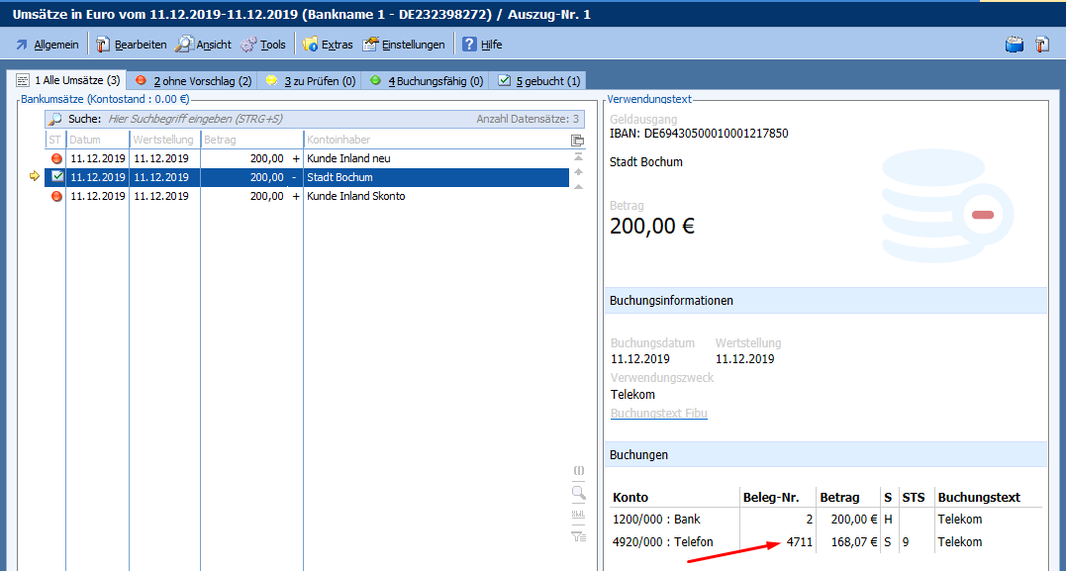Click the magnifier icon in the side strip
This screenshot has height=571, width=1066.
(578, 492)
